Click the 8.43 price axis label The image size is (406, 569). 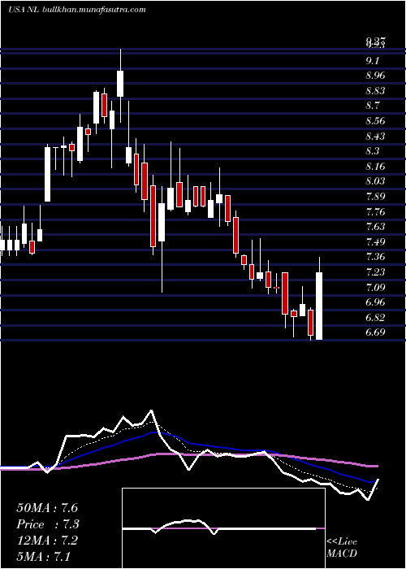(375, 136)
